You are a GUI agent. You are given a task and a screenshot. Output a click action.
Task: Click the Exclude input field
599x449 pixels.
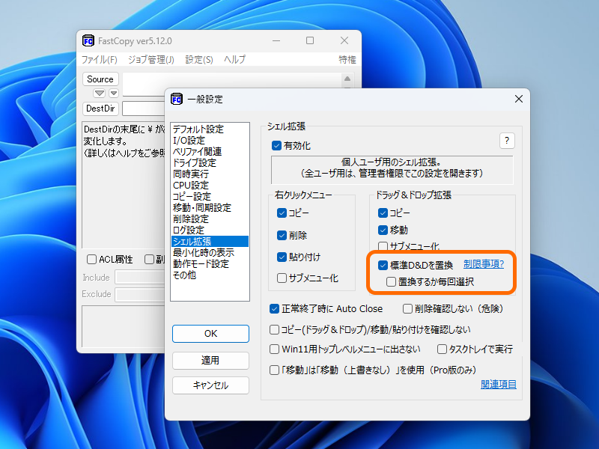(x=140, y=294)
